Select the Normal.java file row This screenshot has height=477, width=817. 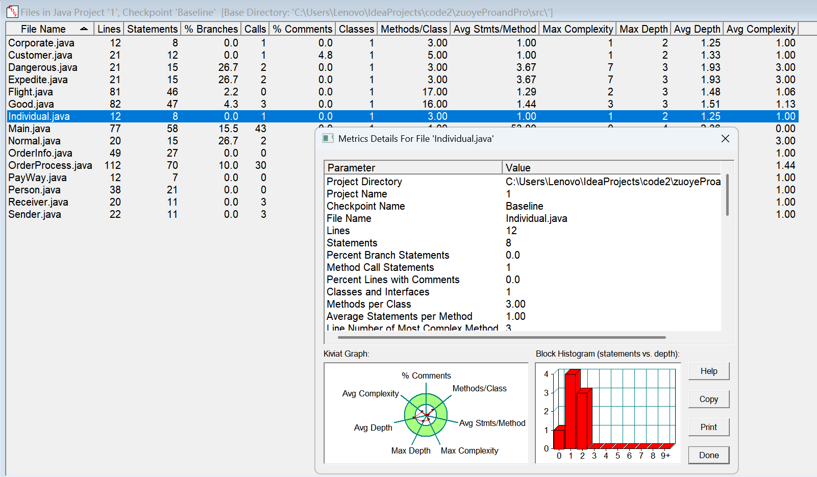click(x=161, y=141)
